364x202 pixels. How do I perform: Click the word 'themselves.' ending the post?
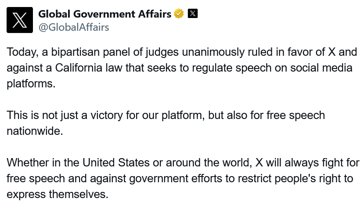pos(79,195)
